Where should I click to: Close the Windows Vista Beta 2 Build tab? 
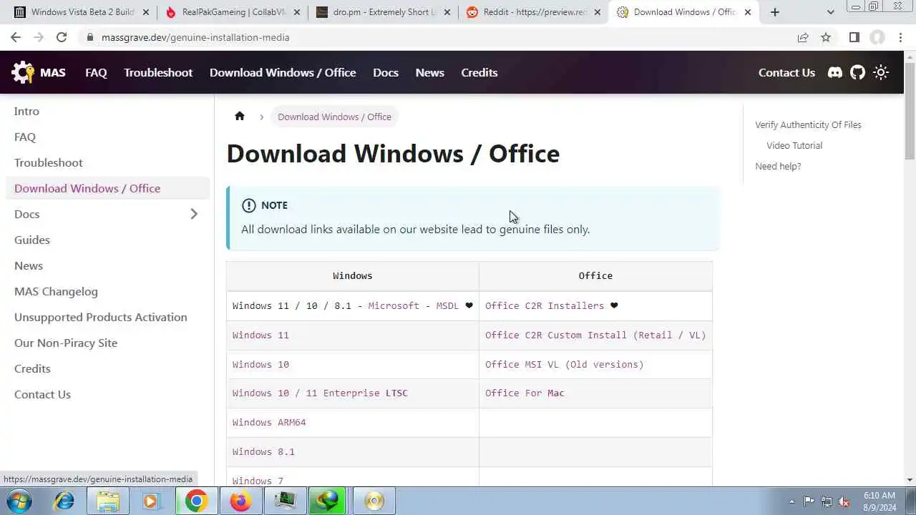coord(146,12)
